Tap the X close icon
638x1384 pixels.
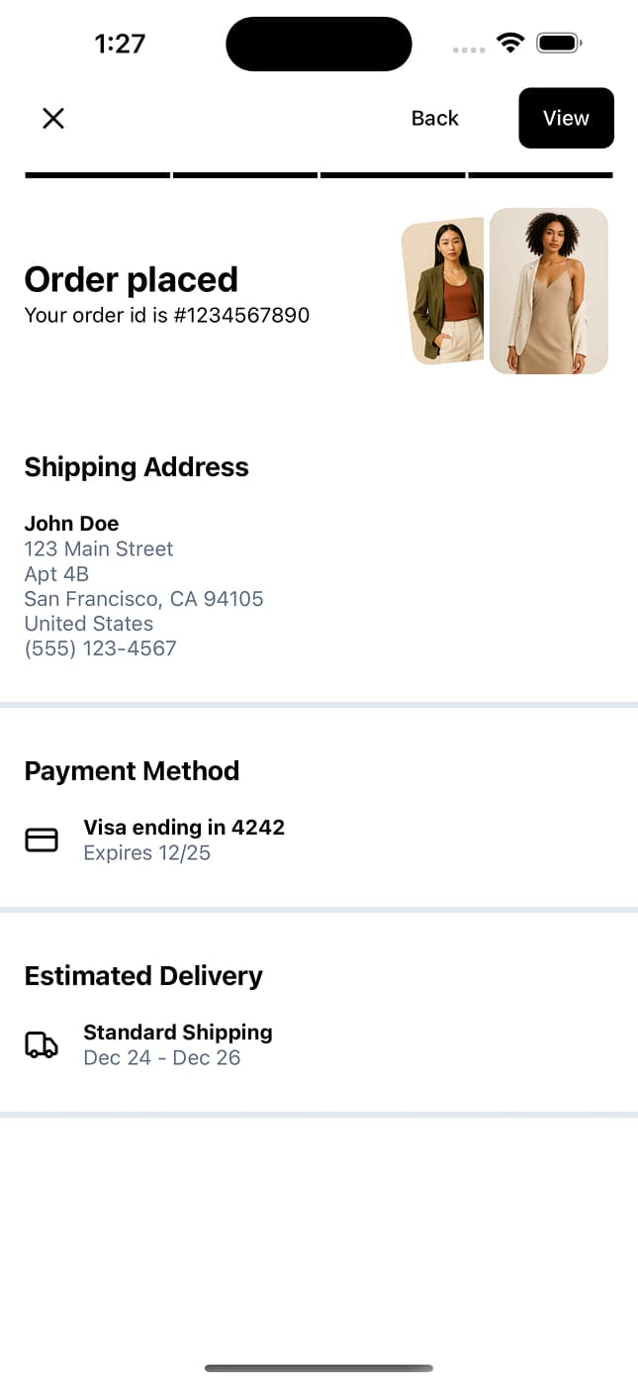pos(53,119)
